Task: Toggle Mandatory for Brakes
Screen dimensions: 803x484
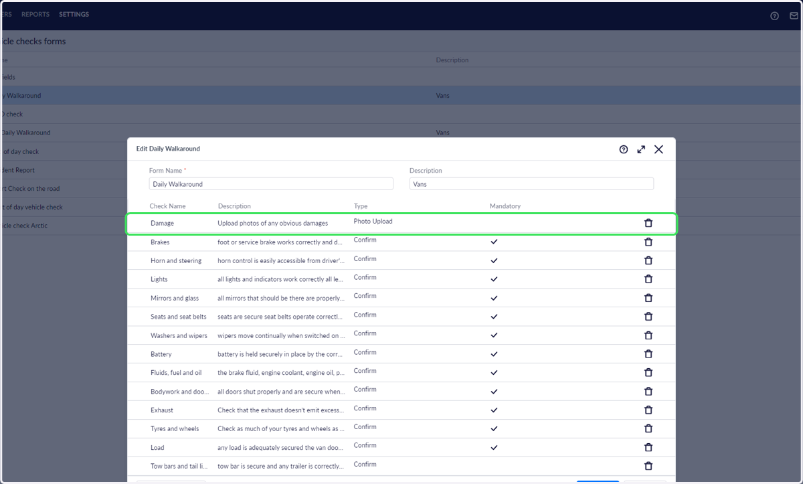Action: (494, 242)
